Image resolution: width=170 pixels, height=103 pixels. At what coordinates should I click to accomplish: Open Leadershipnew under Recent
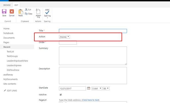pos(14,65)
